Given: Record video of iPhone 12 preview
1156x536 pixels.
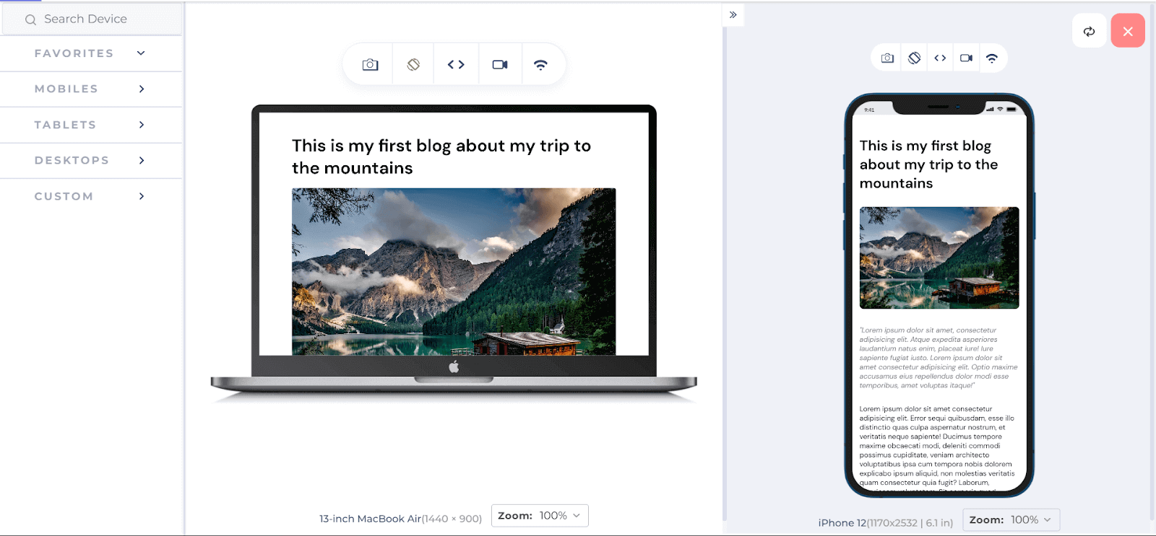Looking at the screenshot, I should point(966,58).
